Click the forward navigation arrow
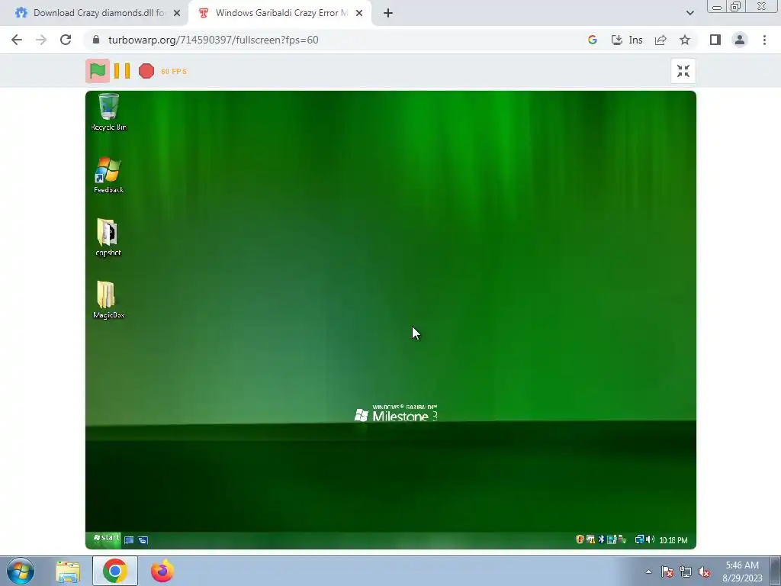The width and height of the screenshot is (781, 586). 41,40
